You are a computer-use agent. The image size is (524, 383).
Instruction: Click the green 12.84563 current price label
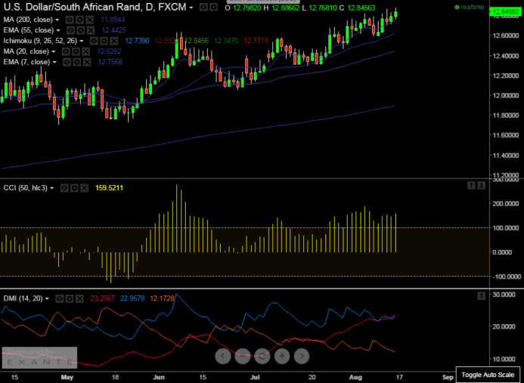tap(507, 12)
